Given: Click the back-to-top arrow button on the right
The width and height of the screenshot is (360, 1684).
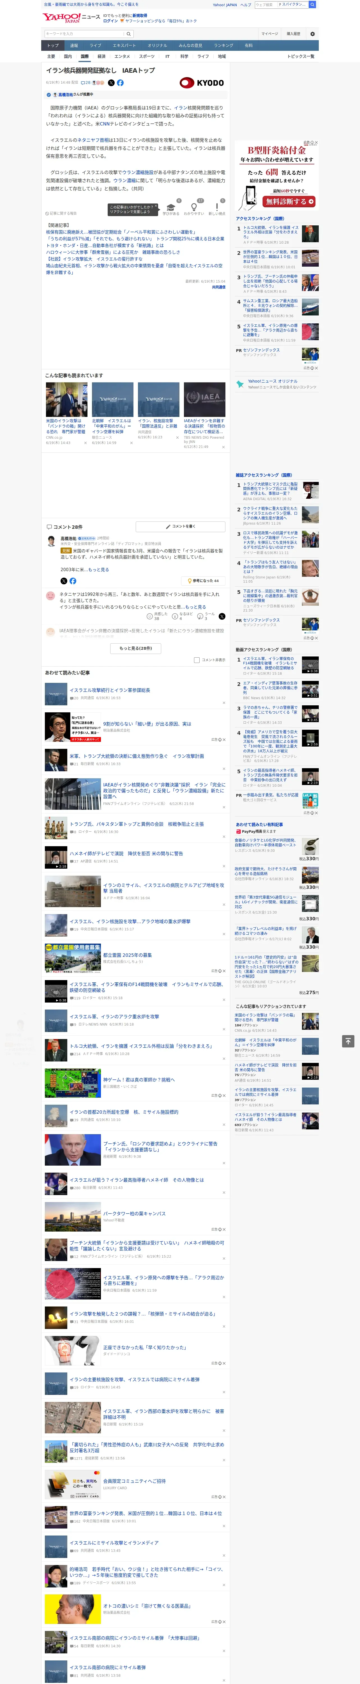Looking at the screenshot, I should tap(348, 1041).
